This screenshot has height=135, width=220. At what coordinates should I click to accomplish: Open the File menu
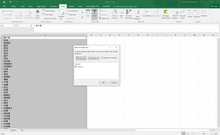4,6
